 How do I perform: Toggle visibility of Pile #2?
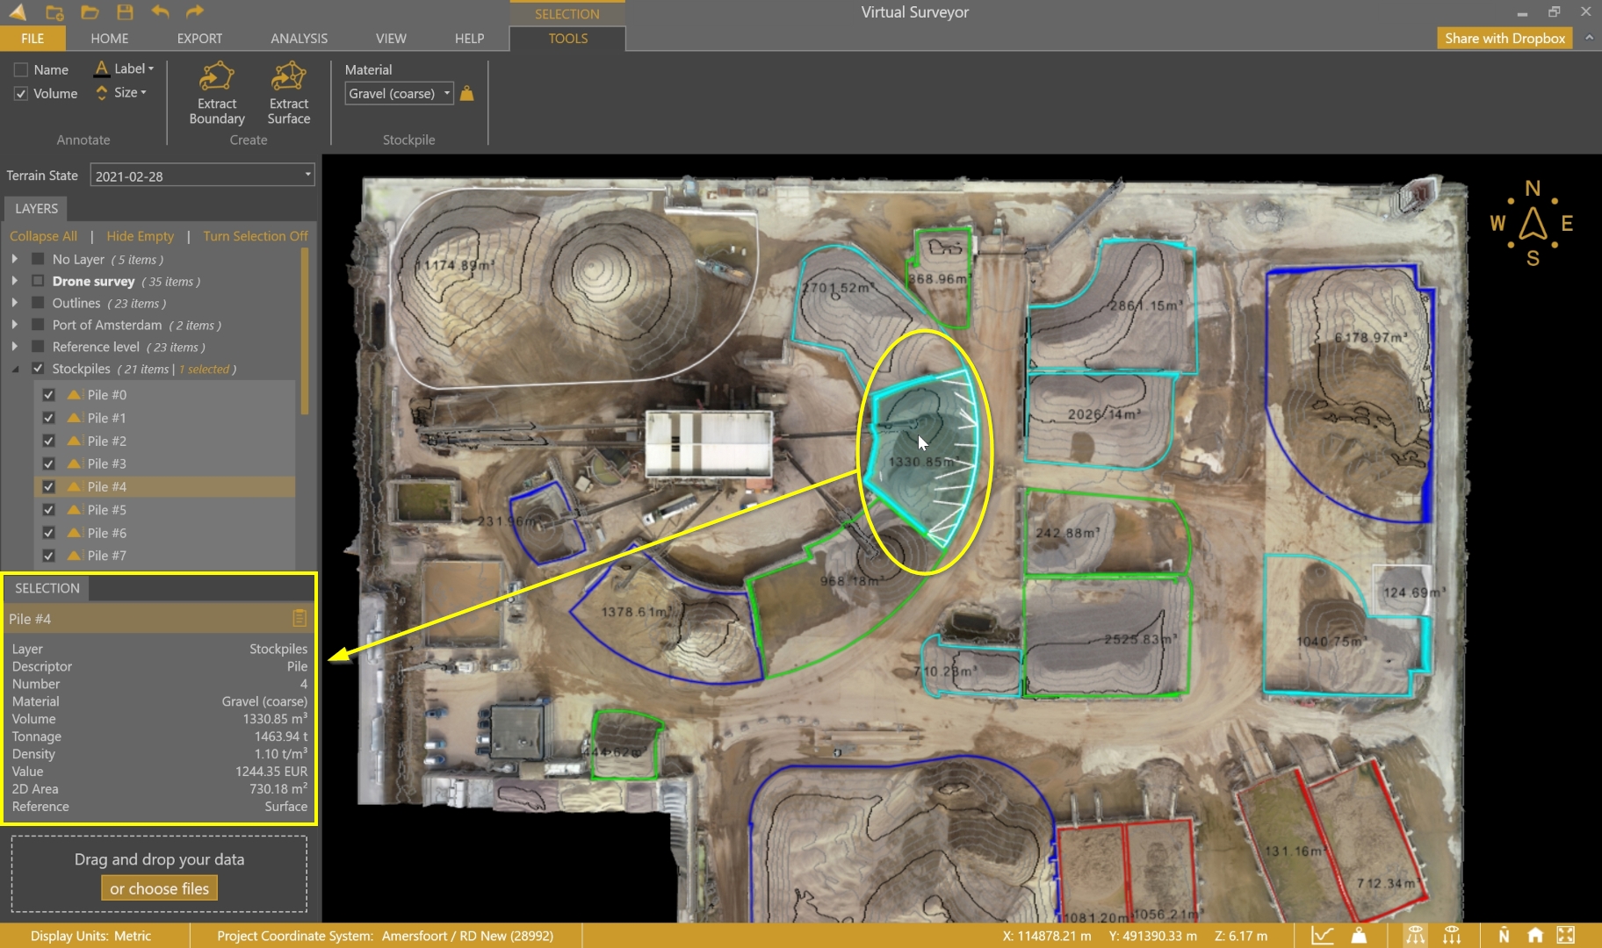[x=49, y=441]
